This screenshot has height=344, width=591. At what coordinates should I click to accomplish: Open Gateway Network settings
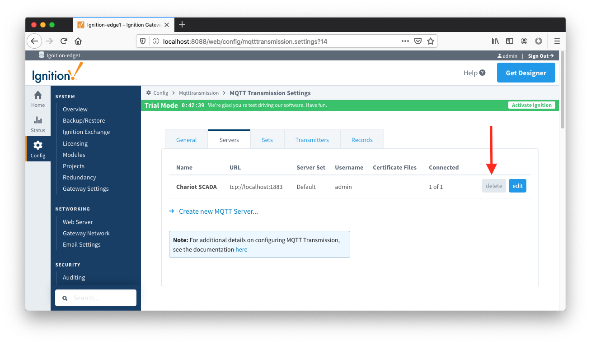pos(86,233)
